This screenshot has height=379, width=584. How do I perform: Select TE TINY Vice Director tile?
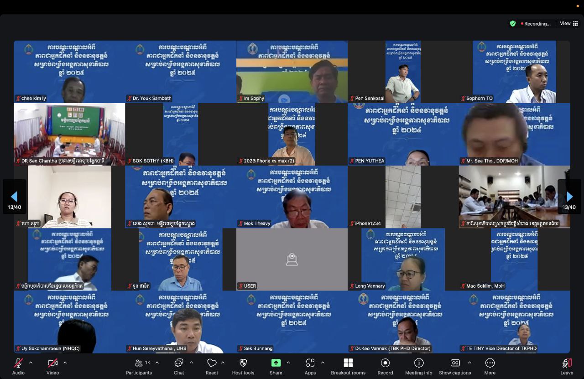point(515,322)
